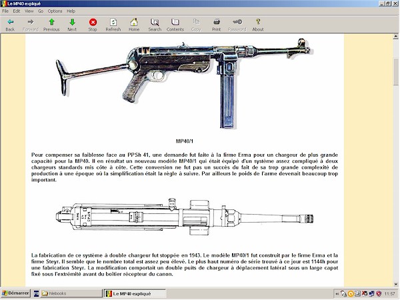
Task: Click the vertical scrollbar thumb
Action: (395, 72)
